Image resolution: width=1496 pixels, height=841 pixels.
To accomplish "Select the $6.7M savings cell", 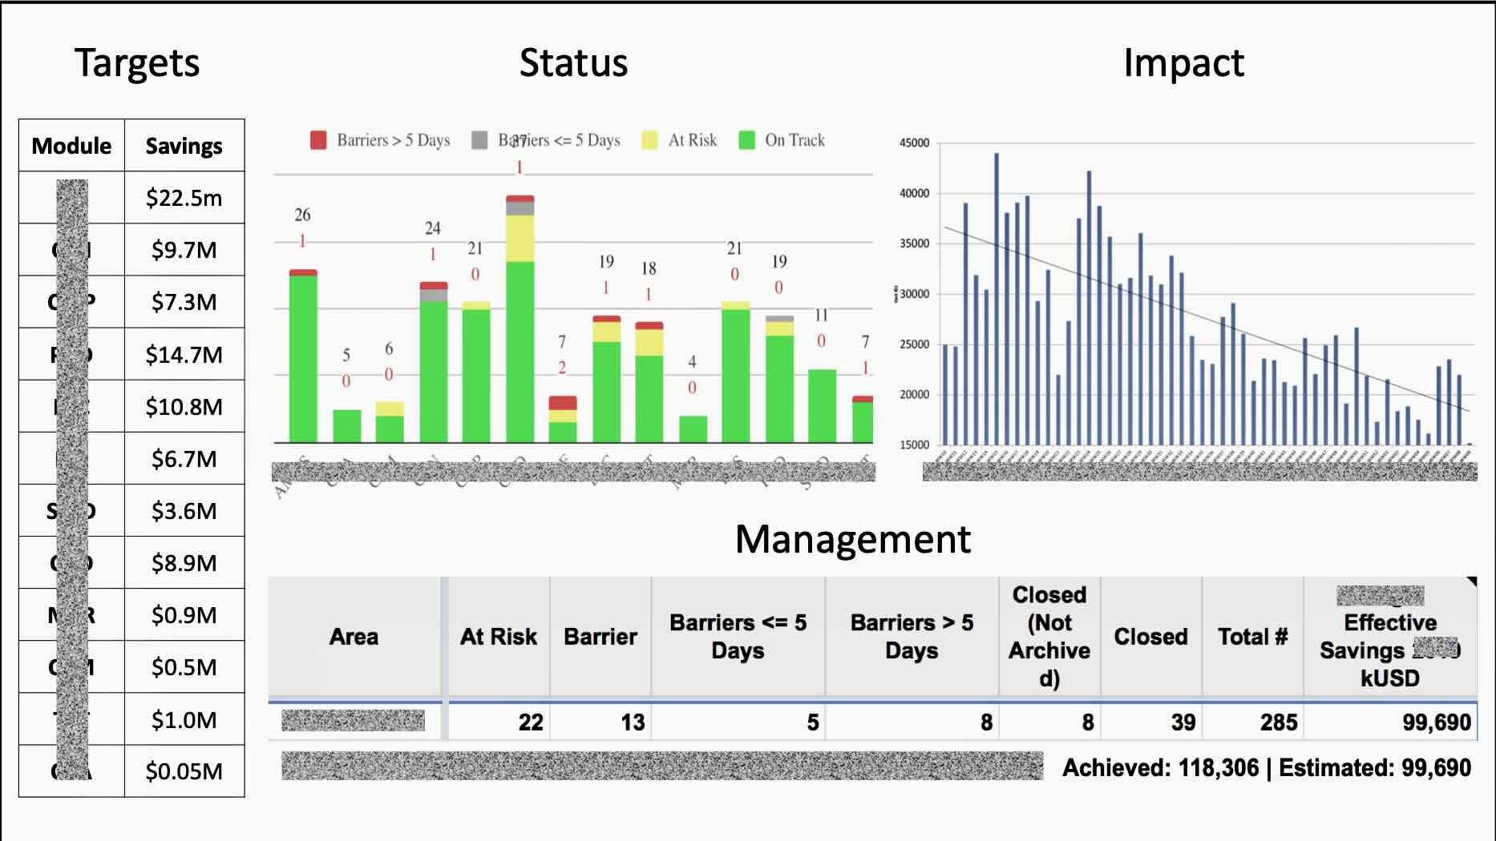I will coord(184,458).
